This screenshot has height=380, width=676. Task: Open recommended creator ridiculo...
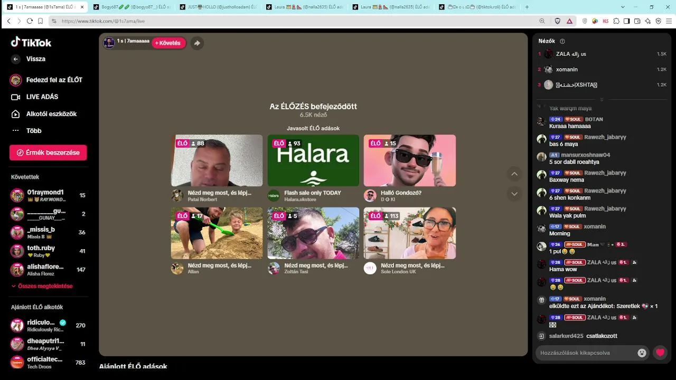click(x=48, y=325)
